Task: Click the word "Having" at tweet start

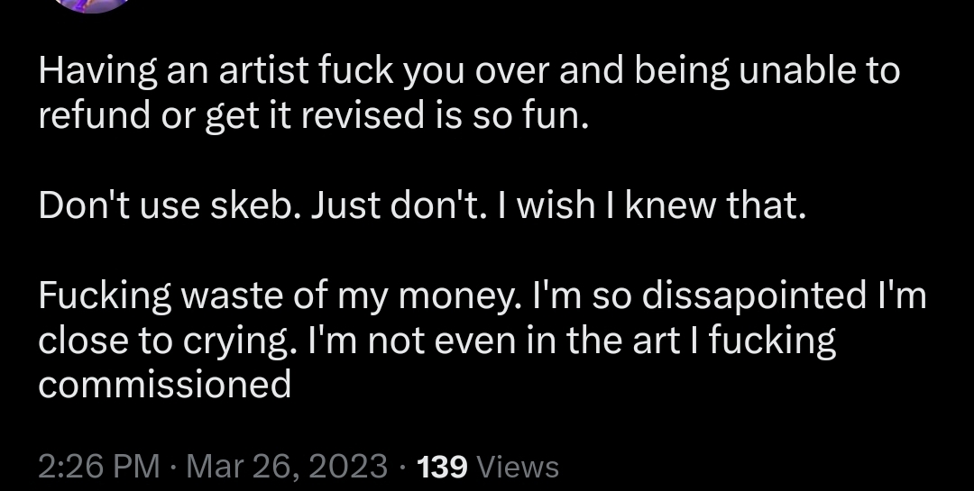Action: pos(98,73)
